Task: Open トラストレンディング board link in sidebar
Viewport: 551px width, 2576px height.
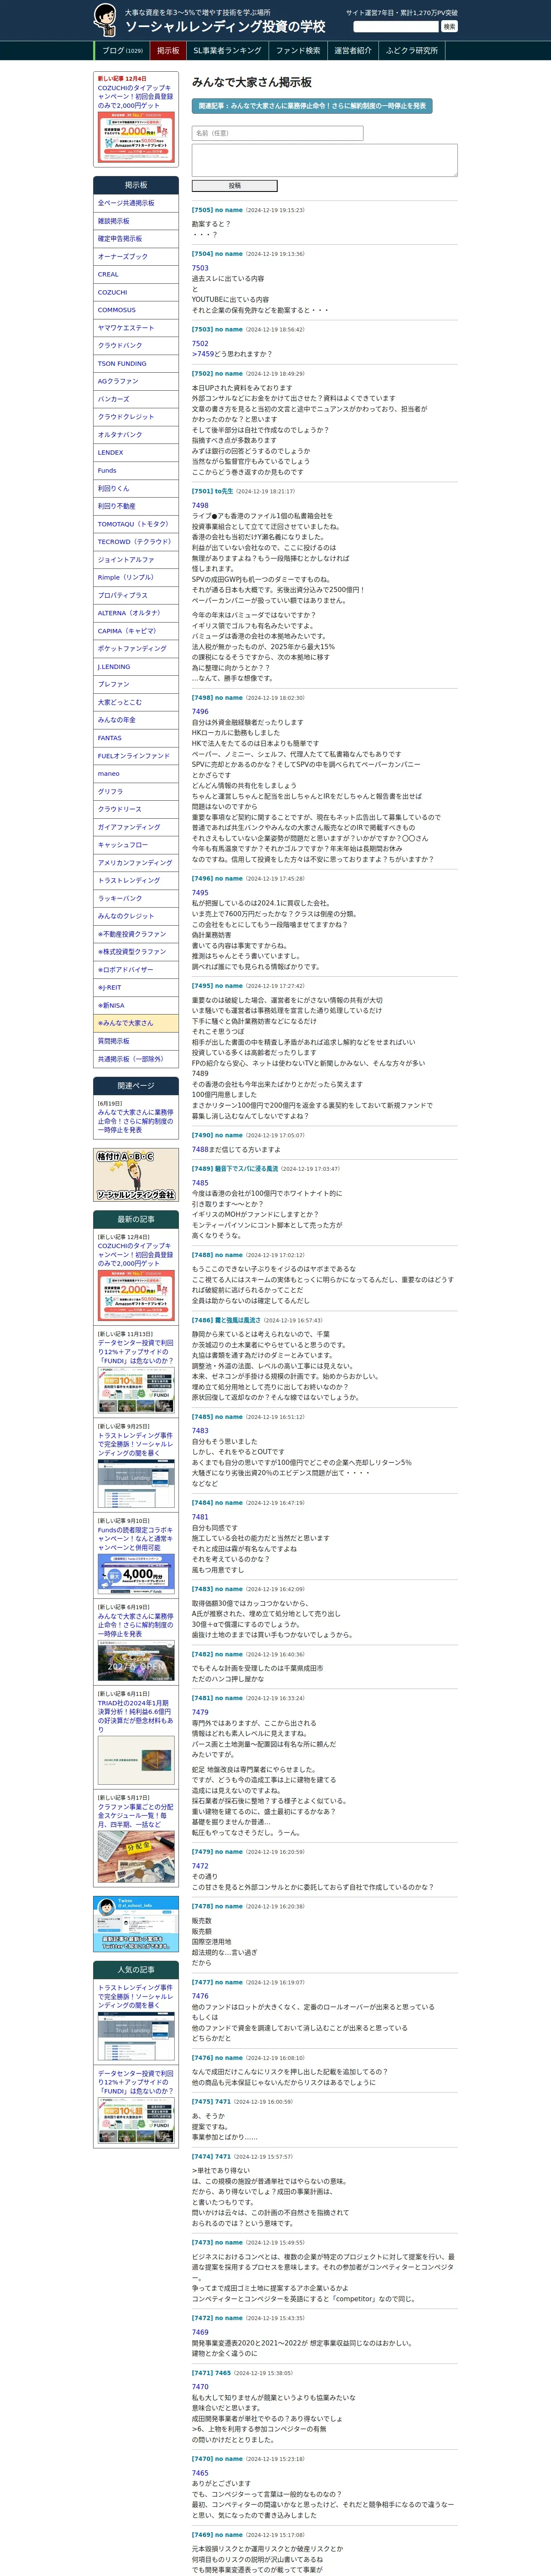Action: [136, 880]
